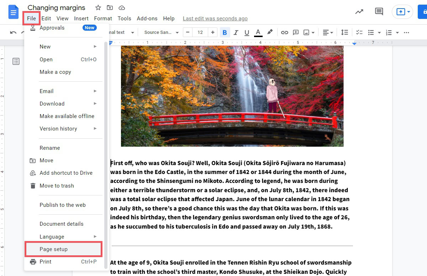Select Make a copy menu item

click(55, 72)
